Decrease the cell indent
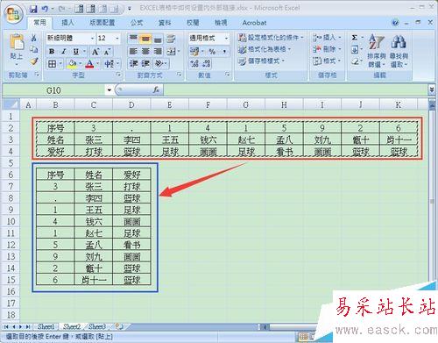The width and height of the screenshot is (438, 343). (x=133, y=63)
